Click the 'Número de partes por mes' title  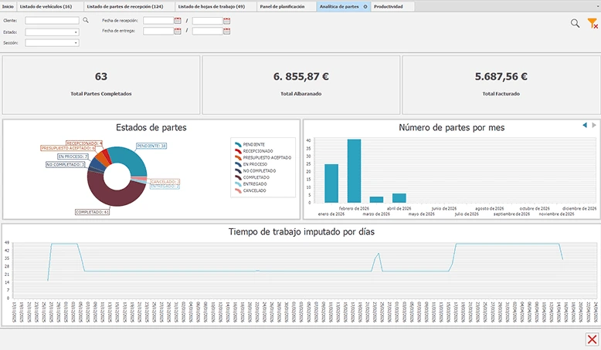[x=451, y=127]
